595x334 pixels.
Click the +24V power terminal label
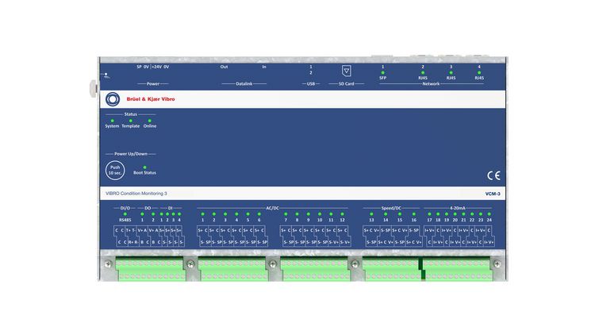pyautogui.click(x=157, y=67)
